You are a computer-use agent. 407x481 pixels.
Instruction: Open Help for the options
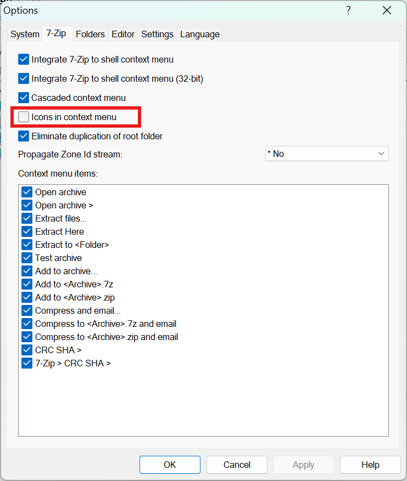[370, 465]
